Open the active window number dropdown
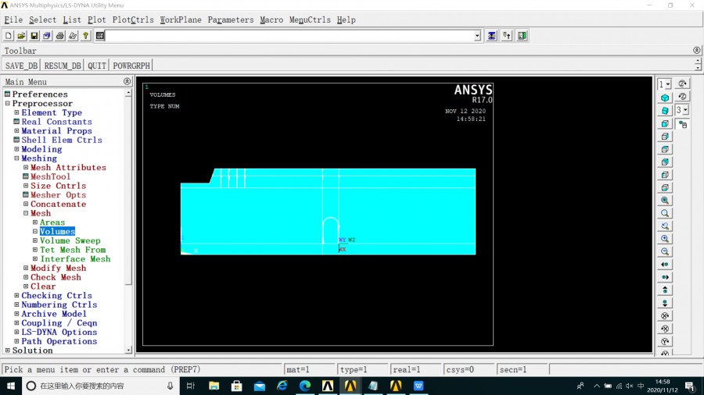Screen dimensions: 704x395 664,84
